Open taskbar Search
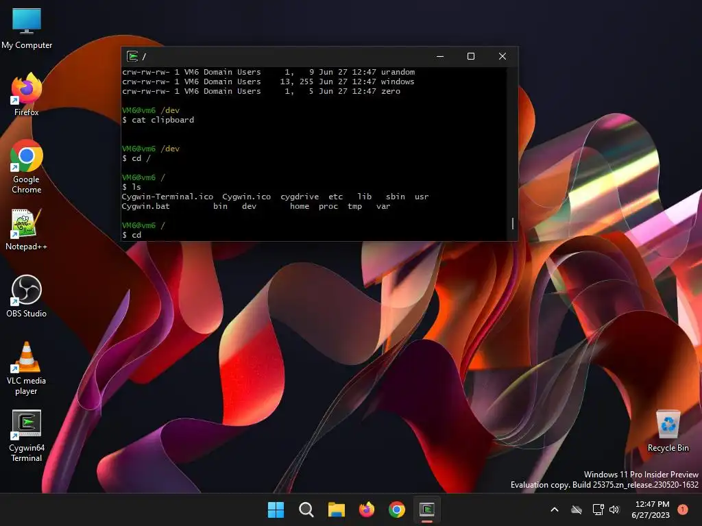Viewport: 702px width, 526px height. [x=306, y=510]
